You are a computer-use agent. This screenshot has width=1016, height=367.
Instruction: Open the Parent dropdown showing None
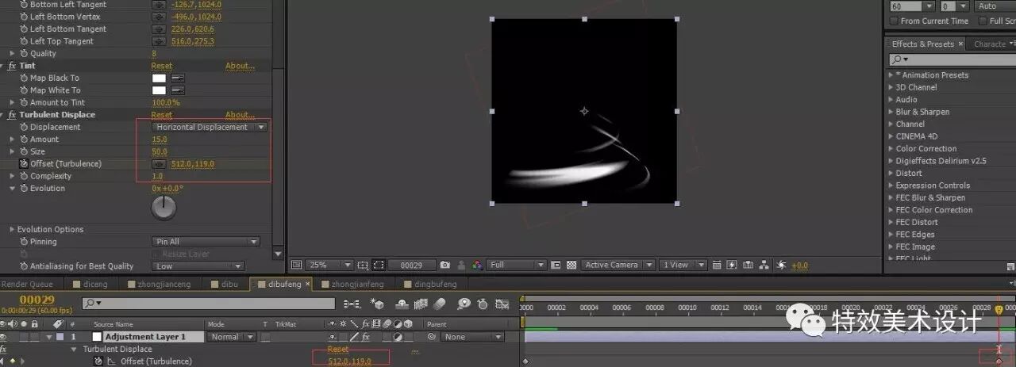[471, 337]
